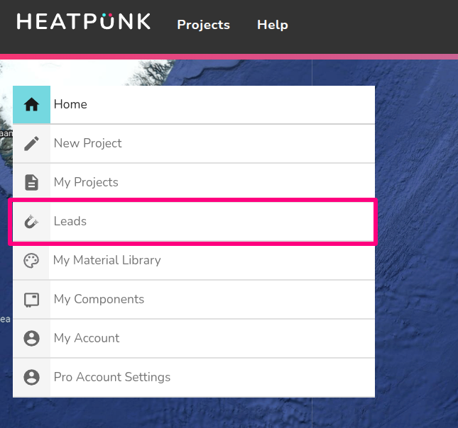The width and height of the screenshot is (458, 428).
Task: Open Pro Account Settings text entry
Action: click(x=112, y=377)
